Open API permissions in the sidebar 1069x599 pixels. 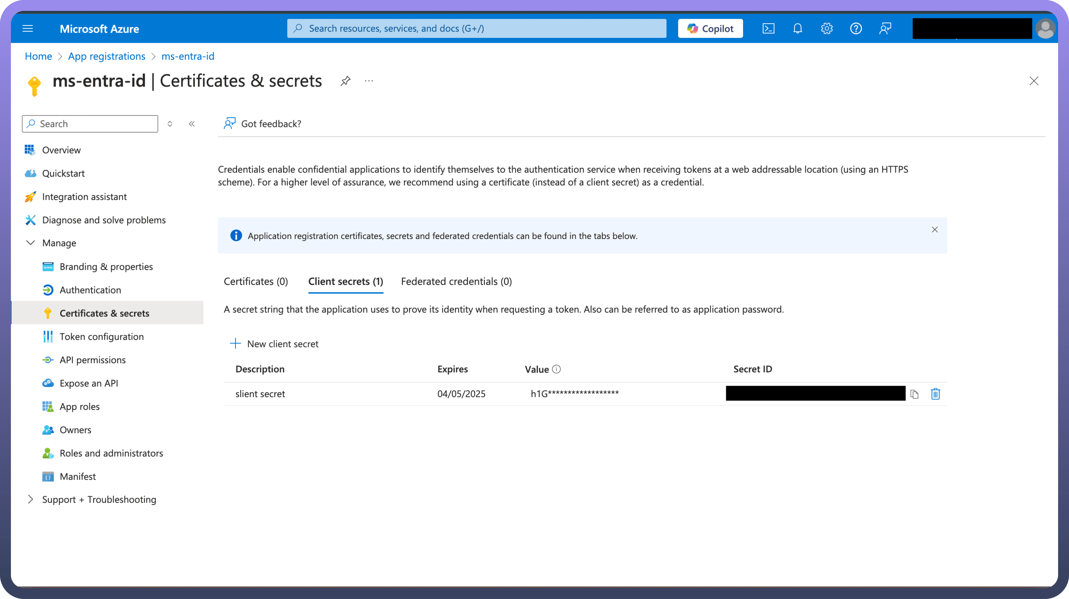tap(92, 360)
